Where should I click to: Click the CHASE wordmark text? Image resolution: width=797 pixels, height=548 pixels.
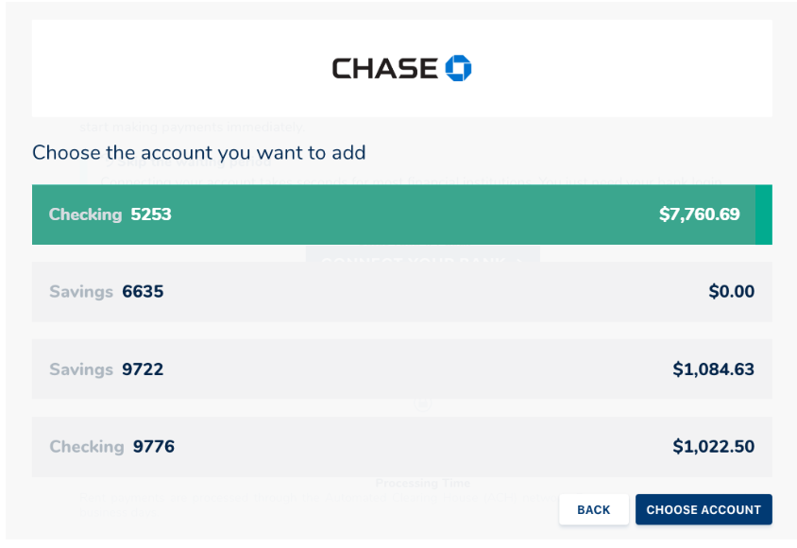click(x=384, y=68)
